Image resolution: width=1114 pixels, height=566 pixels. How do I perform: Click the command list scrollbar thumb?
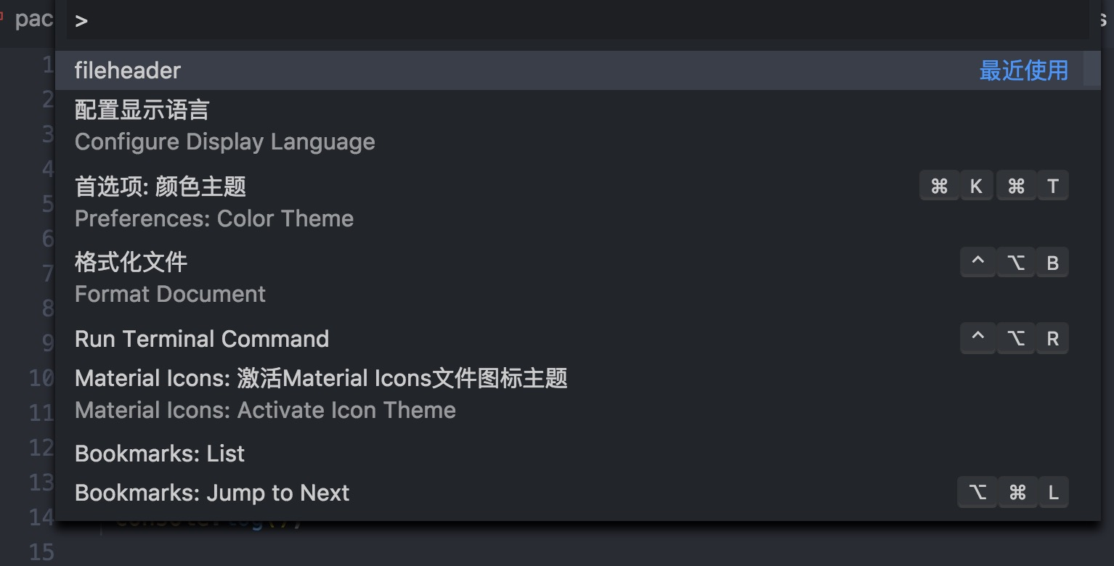point(1091,68)
